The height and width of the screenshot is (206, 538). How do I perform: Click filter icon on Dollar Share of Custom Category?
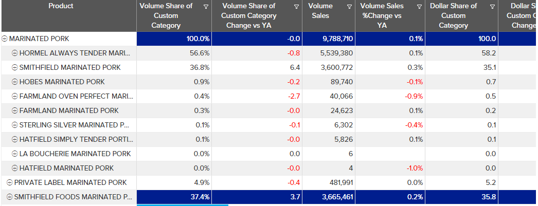493,7
